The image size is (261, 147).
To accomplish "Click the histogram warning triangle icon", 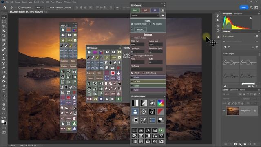I will tap(250, 18).
